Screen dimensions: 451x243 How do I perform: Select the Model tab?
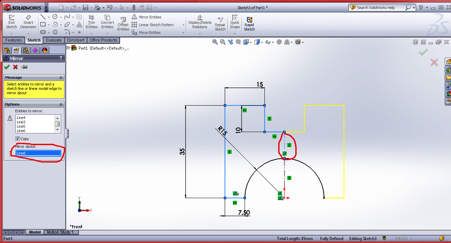pos(35,232)
